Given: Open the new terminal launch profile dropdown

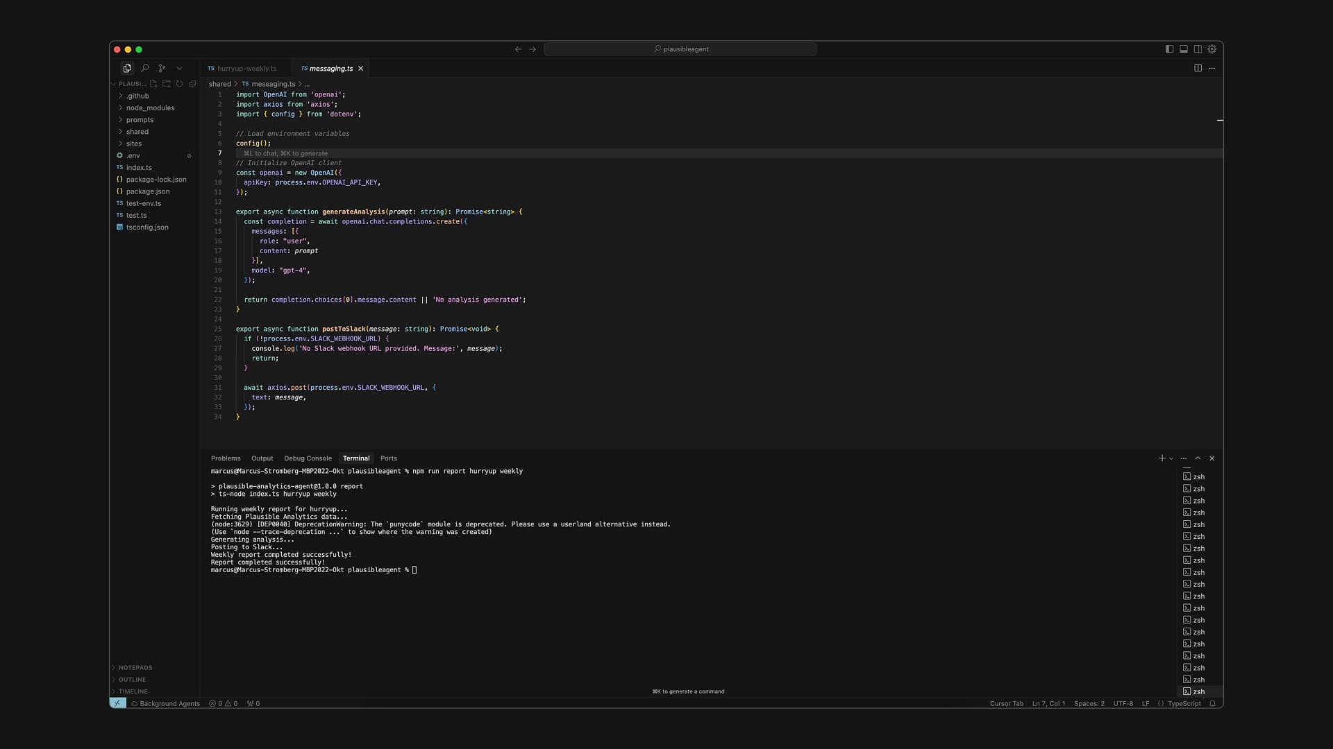Looking at the screenshot, I should (x=1171, y=458).
